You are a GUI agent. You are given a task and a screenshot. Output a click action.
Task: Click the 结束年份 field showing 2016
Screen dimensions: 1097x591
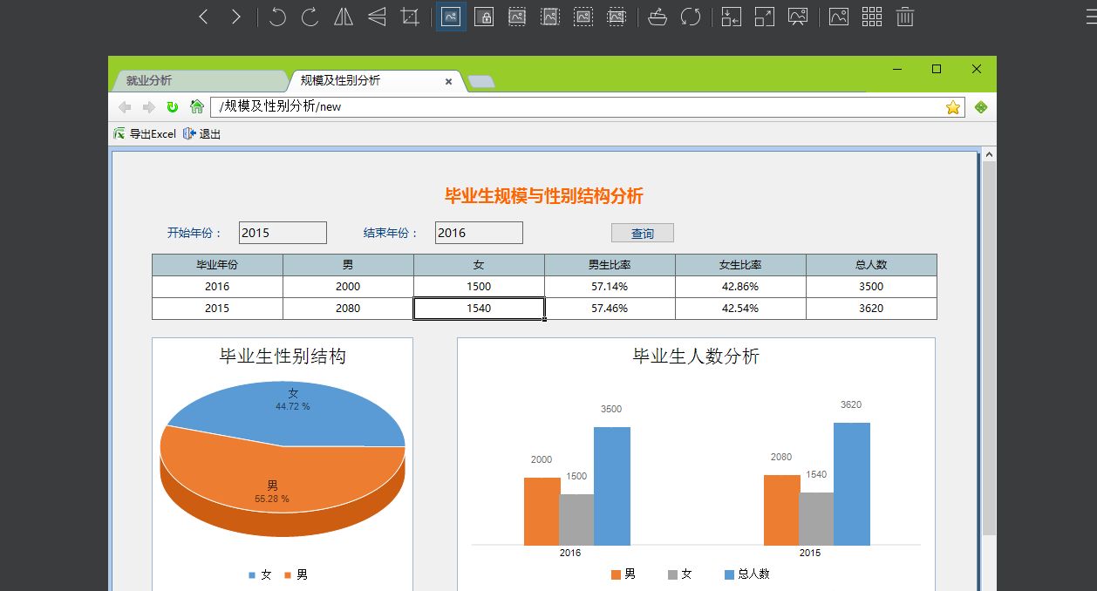pos(479,233)
